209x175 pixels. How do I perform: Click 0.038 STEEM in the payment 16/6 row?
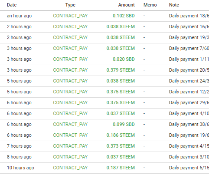[121, 26]
